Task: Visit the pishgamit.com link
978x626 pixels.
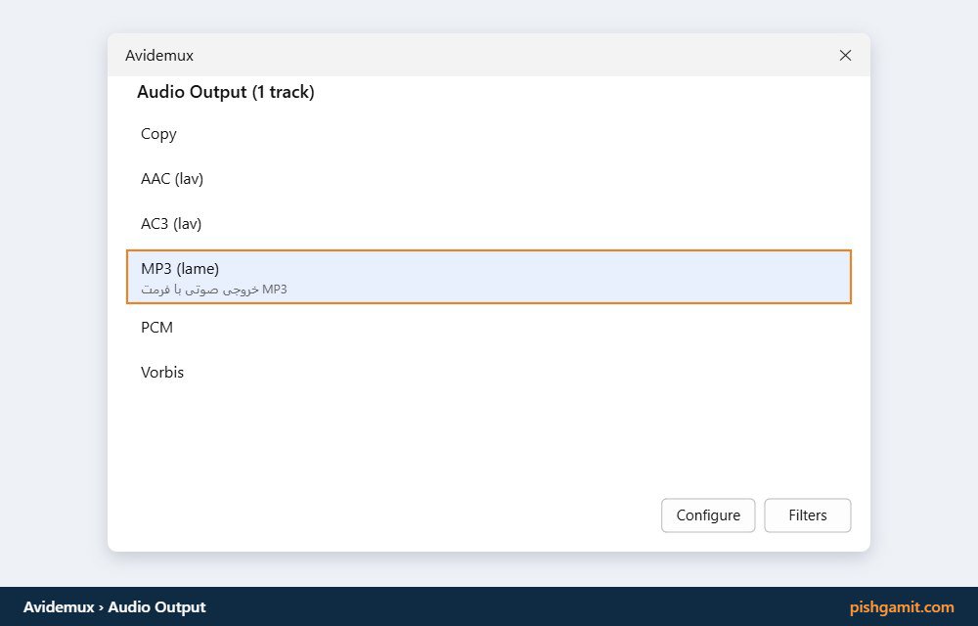Action: coord(902,606)
